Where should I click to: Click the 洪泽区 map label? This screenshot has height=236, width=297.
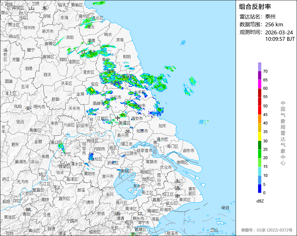[x=67, y=83]
